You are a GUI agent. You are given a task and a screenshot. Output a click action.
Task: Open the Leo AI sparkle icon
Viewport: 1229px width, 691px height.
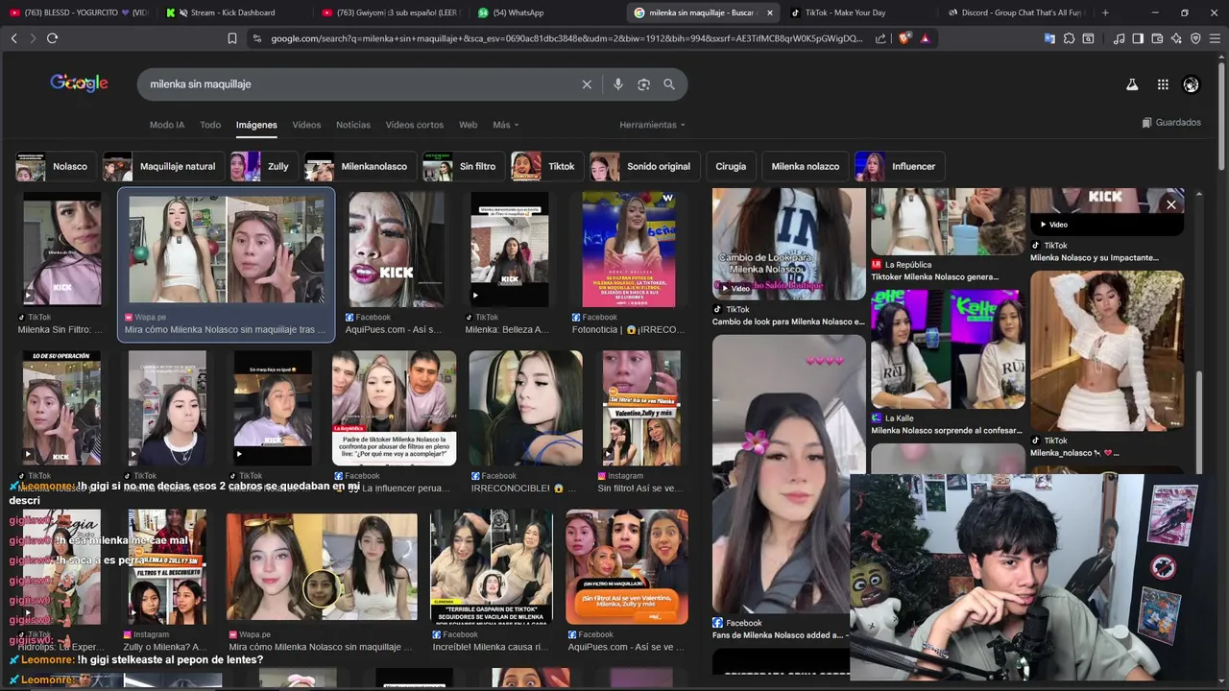coord(1176,38)
